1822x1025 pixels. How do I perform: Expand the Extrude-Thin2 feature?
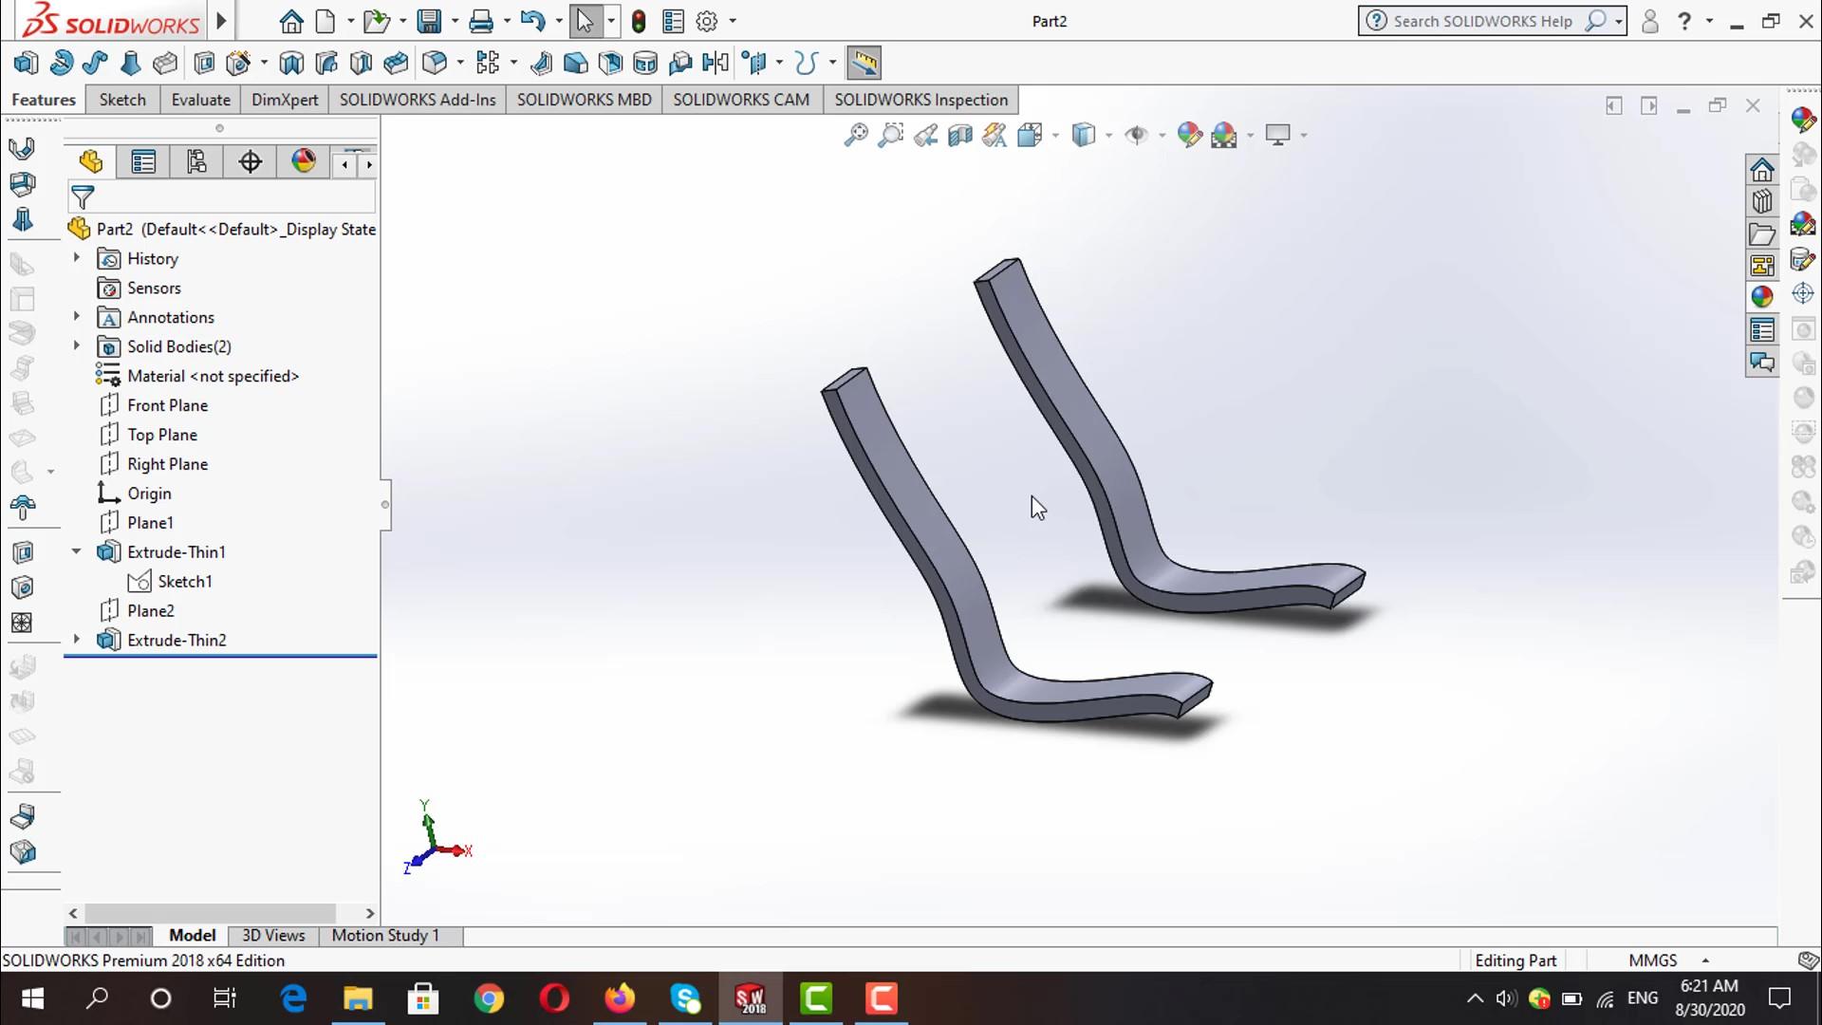tap(77, 640)
